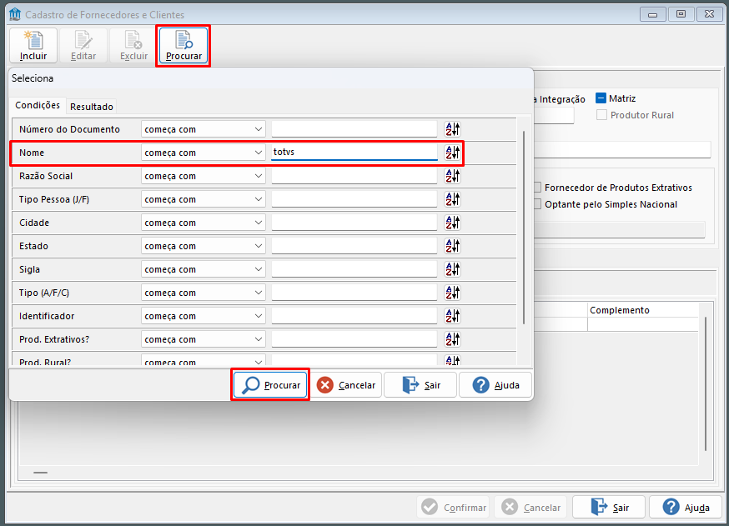
Task: Open Procurar from the top toolbar
Action: click(x=184, y=46)
